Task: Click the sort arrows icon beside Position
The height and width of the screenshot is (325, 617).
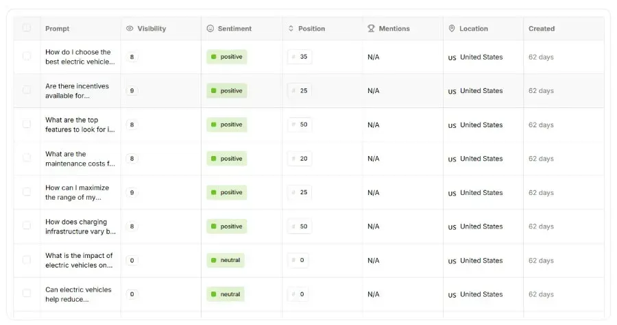Action: point(291,29)
